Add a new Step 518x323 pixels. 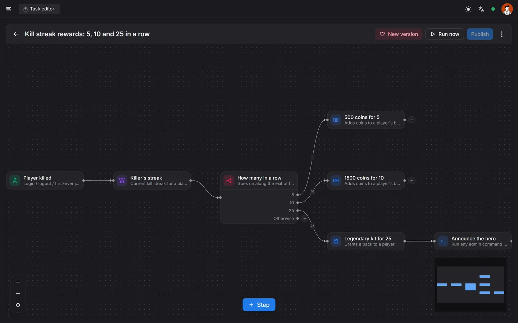pos(259,305)
